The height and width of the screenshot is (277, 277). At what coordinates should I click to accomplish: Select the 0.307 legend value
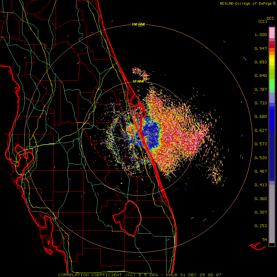tap(261, 212)
